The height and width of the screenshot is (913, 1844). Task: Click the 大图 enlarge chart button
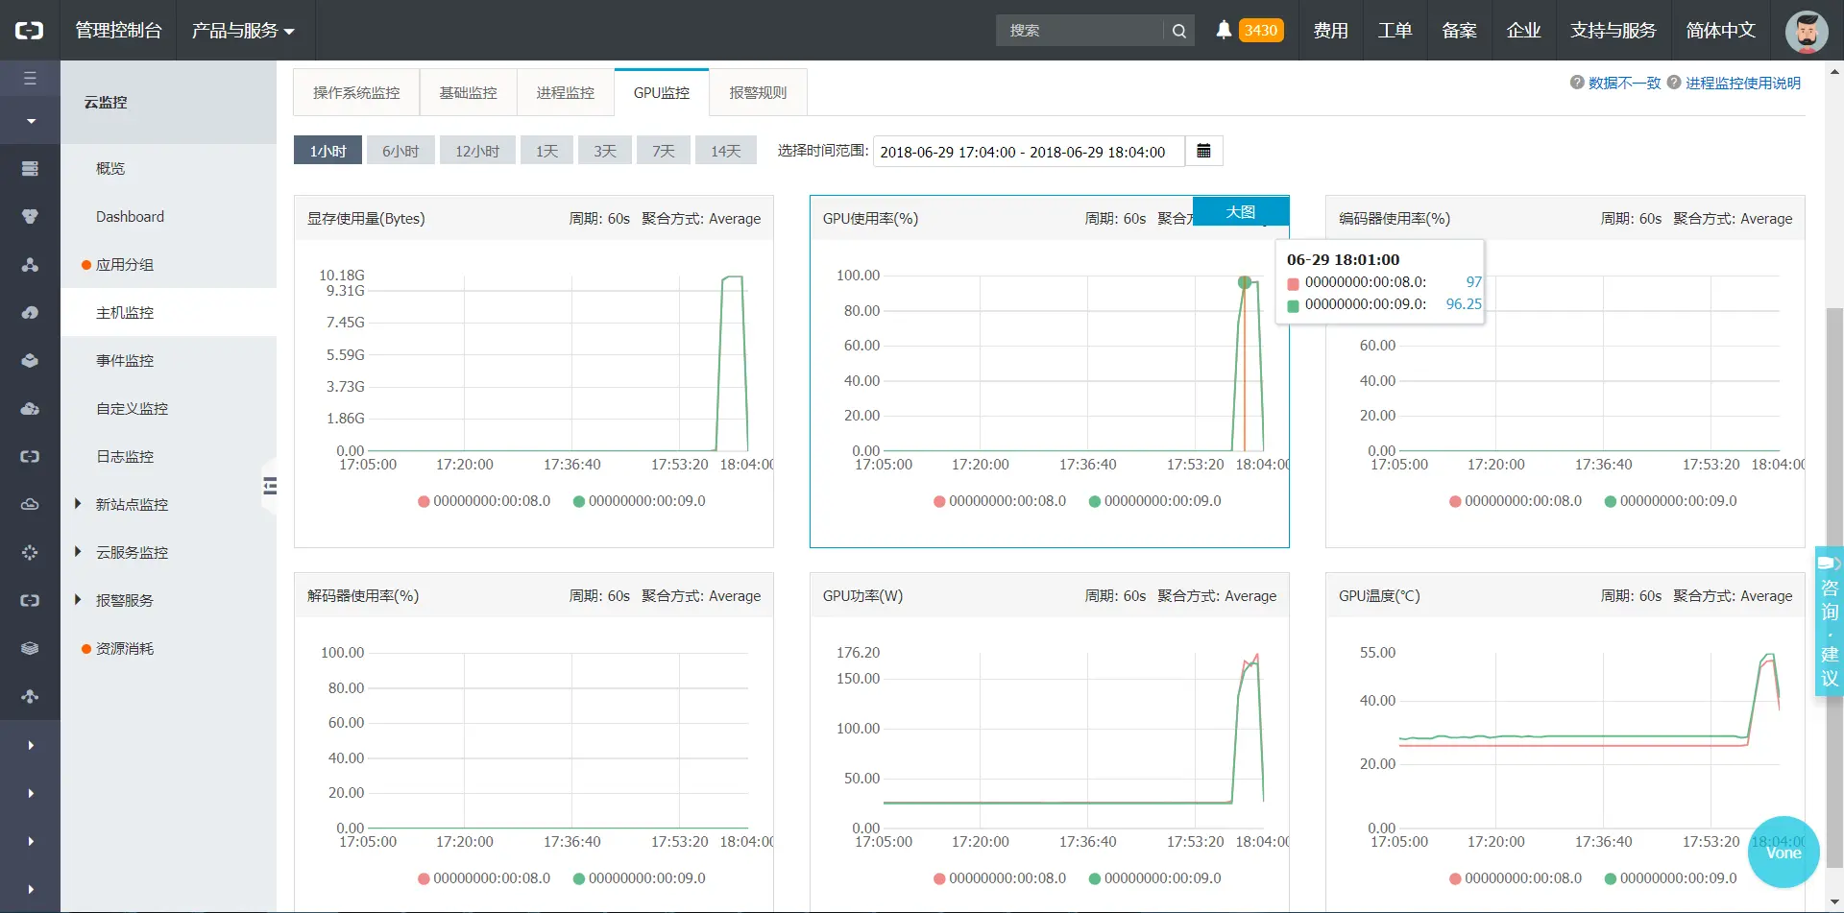click(x=1240, y=211)
